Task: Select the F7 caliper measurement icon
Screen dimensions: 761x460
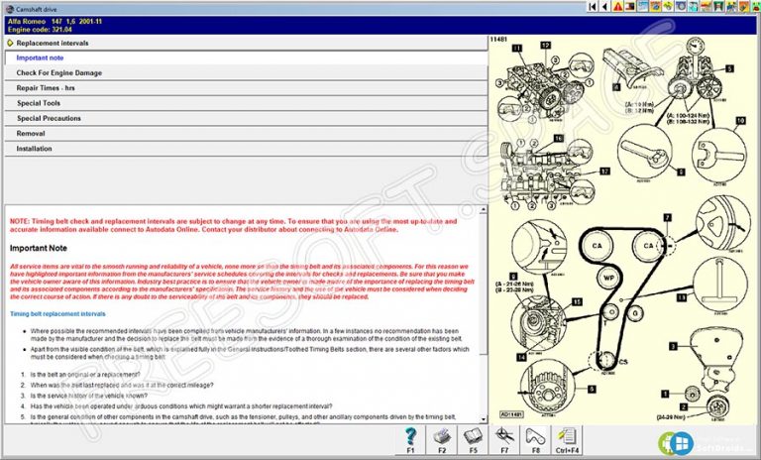Action: tap(504, 440)
